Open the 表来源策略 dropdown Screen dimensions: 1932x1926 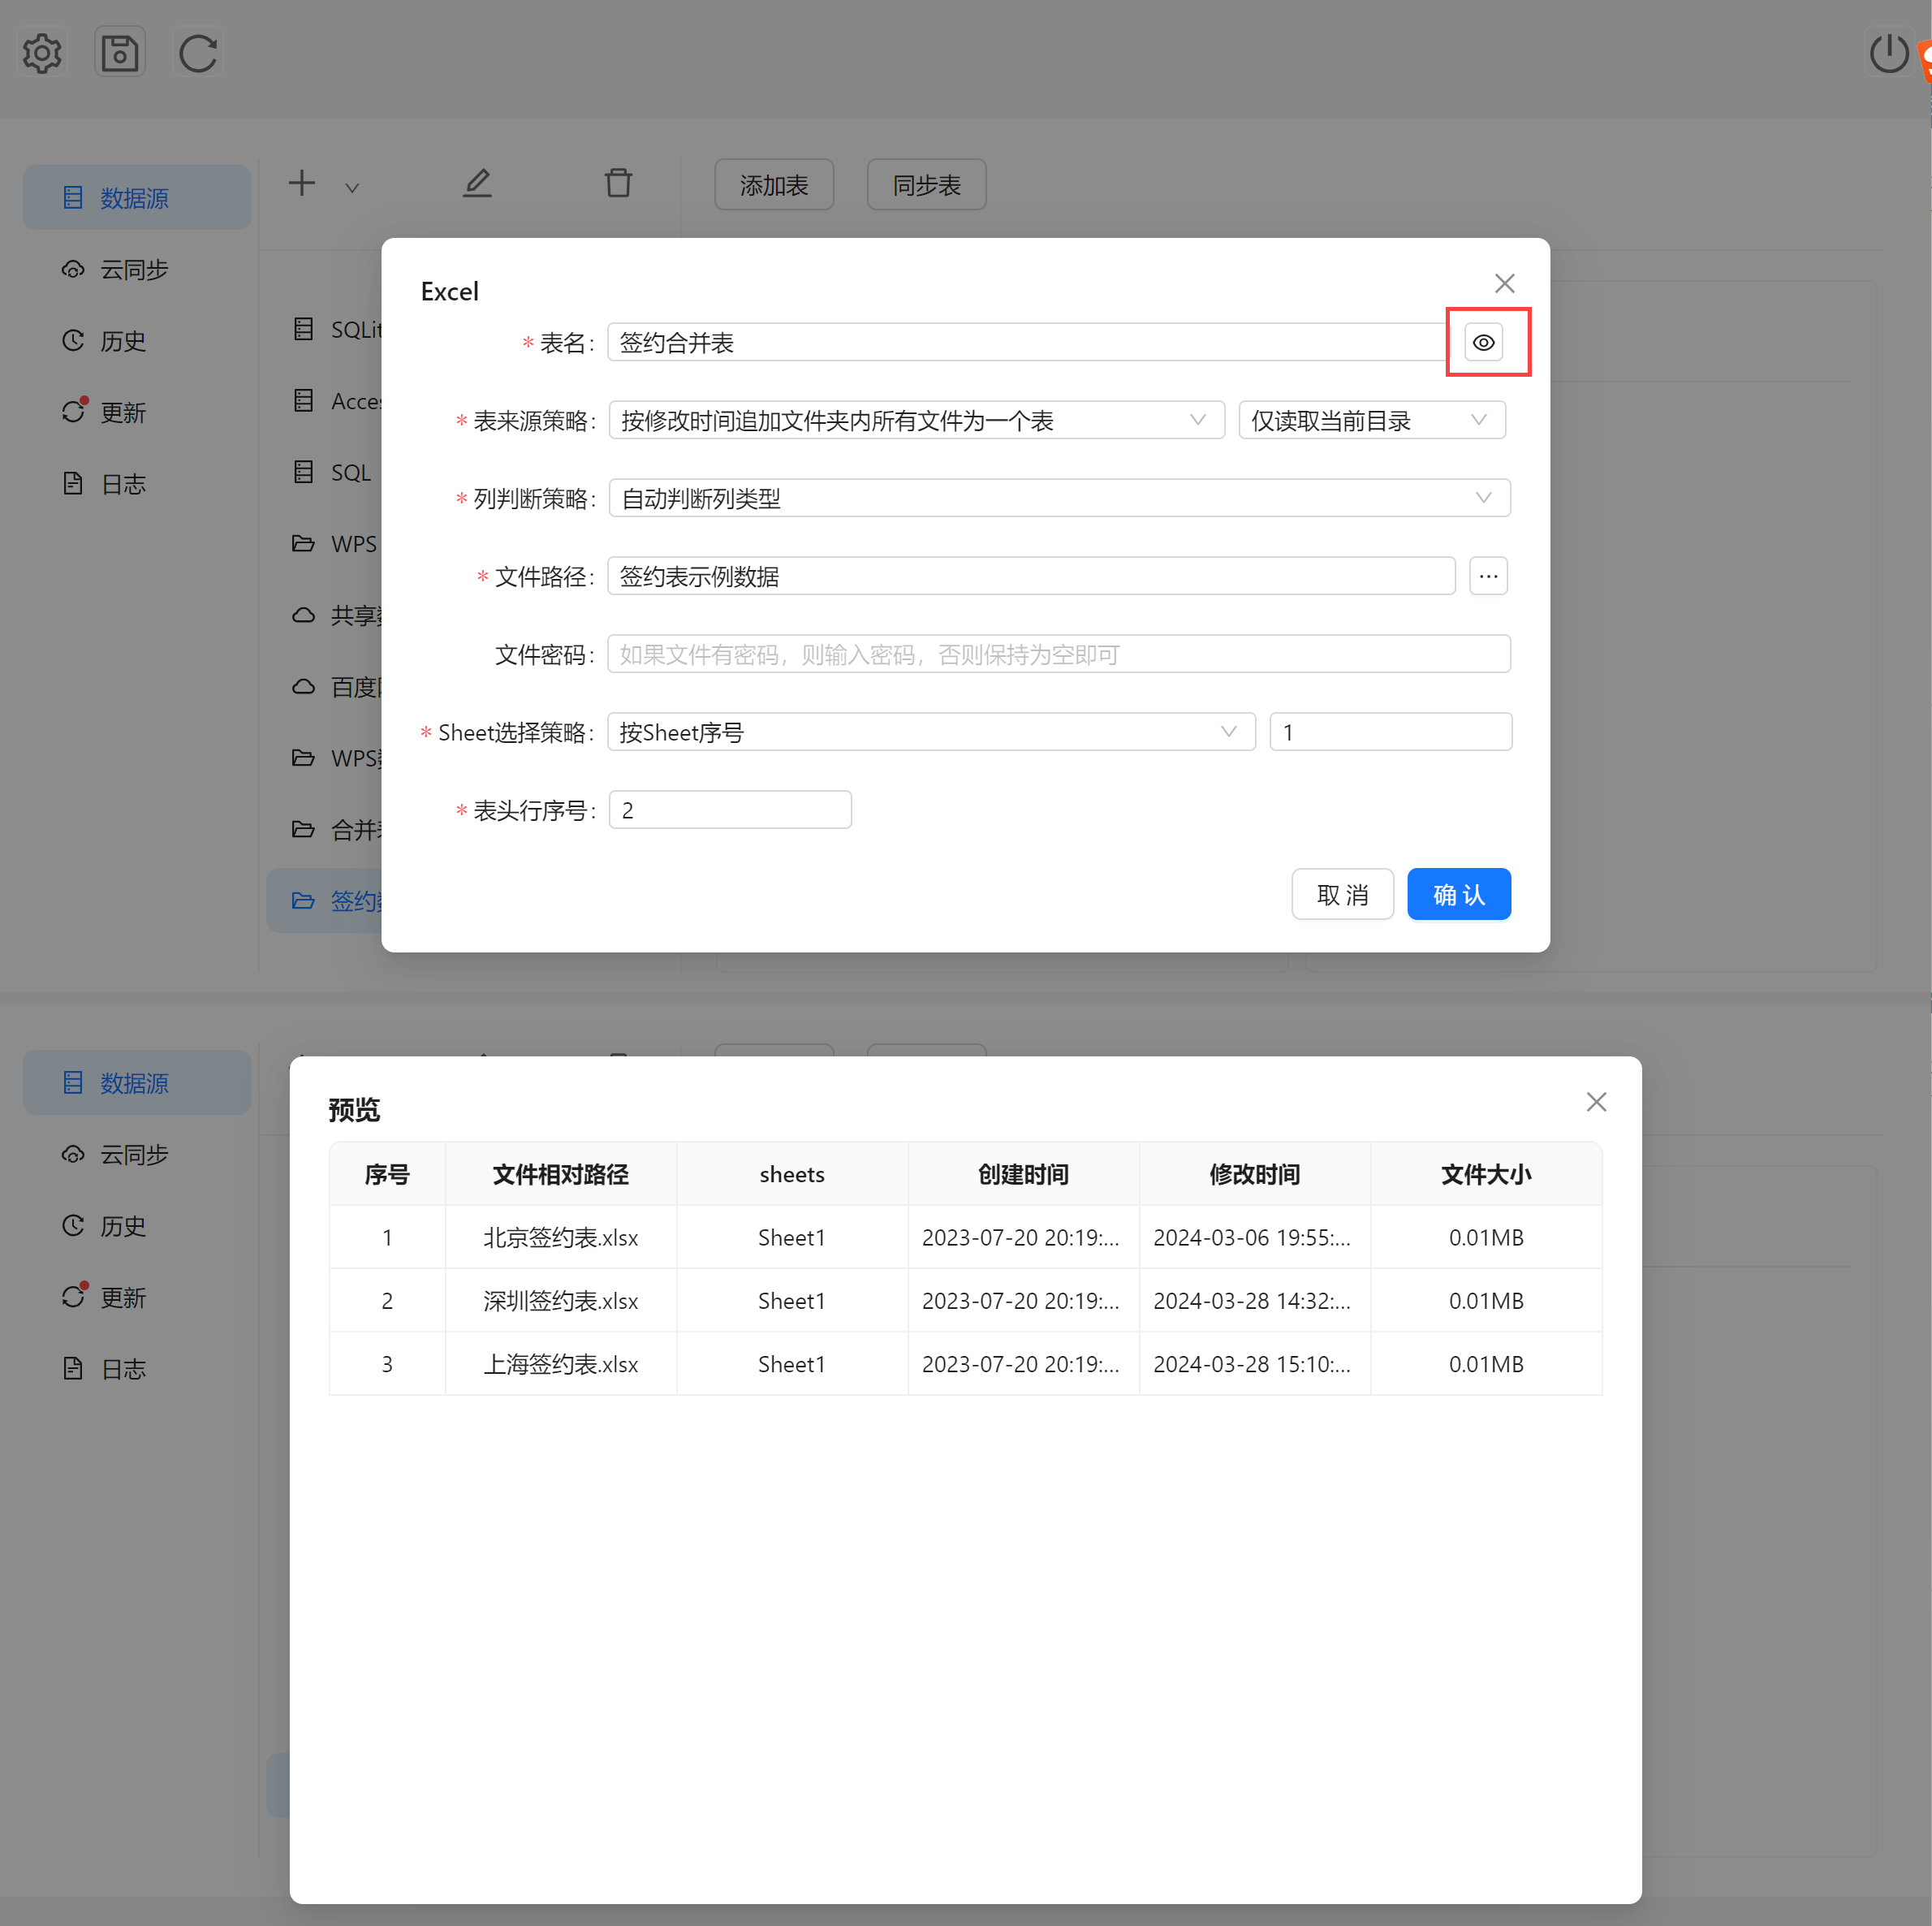click(915, 420)
